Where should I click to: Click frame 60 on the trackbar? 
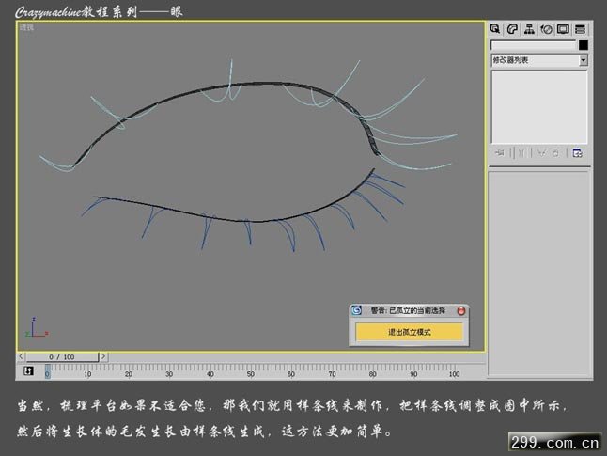coord(291,374)
